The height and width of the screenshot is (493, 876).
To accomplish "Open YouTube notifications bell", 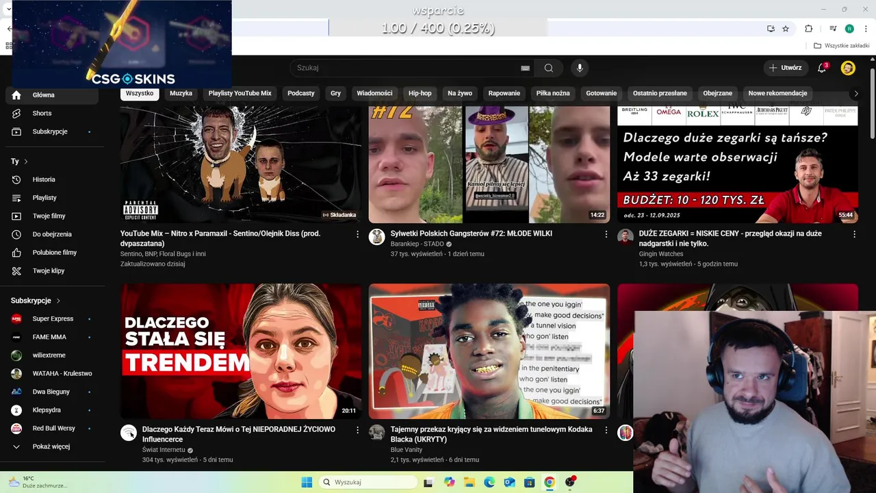I will pos(822,68).
